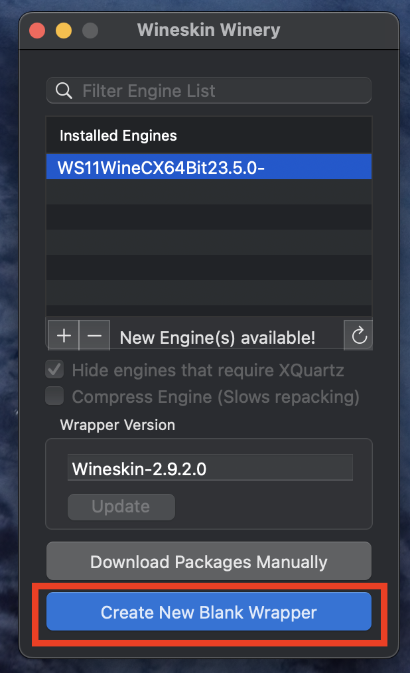This screenshot has width=410, height=673.
Task: Refresh the engine list with circular arrow
Action: tap(359, 335)
